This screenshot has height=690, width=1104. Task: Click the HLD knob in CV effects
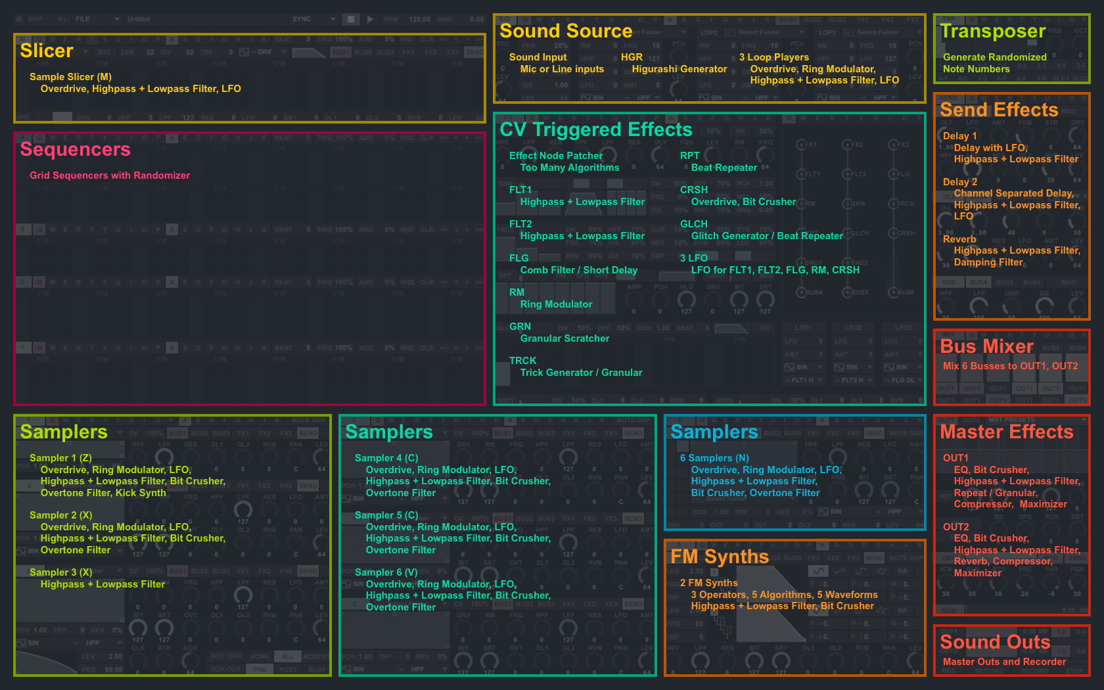(x=687, y=299)
